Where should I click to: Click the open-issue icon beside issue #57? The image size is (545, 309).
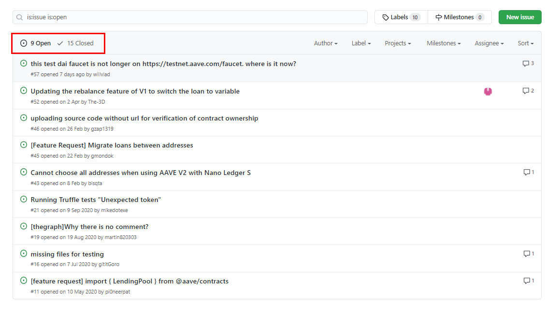24,63
